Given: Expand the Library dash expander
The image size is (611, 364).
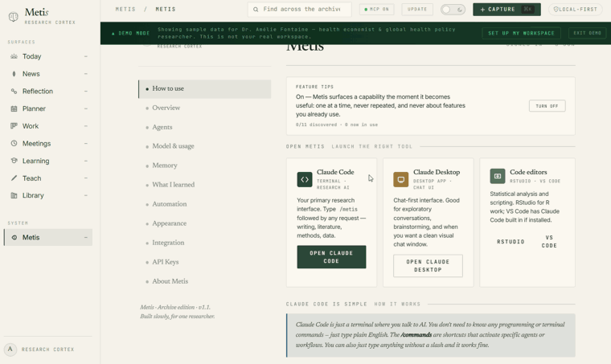Looking at the screenshot, I should pyautogui.click(x=86, y=195).
